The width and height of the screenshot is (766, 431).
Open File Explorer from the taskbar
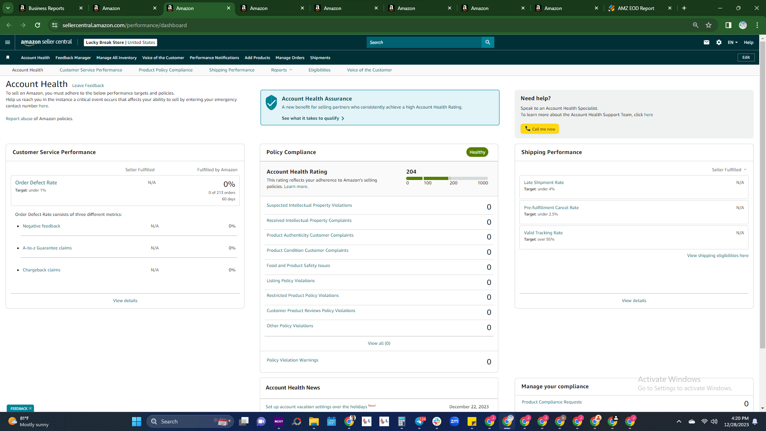click(314, 421)
